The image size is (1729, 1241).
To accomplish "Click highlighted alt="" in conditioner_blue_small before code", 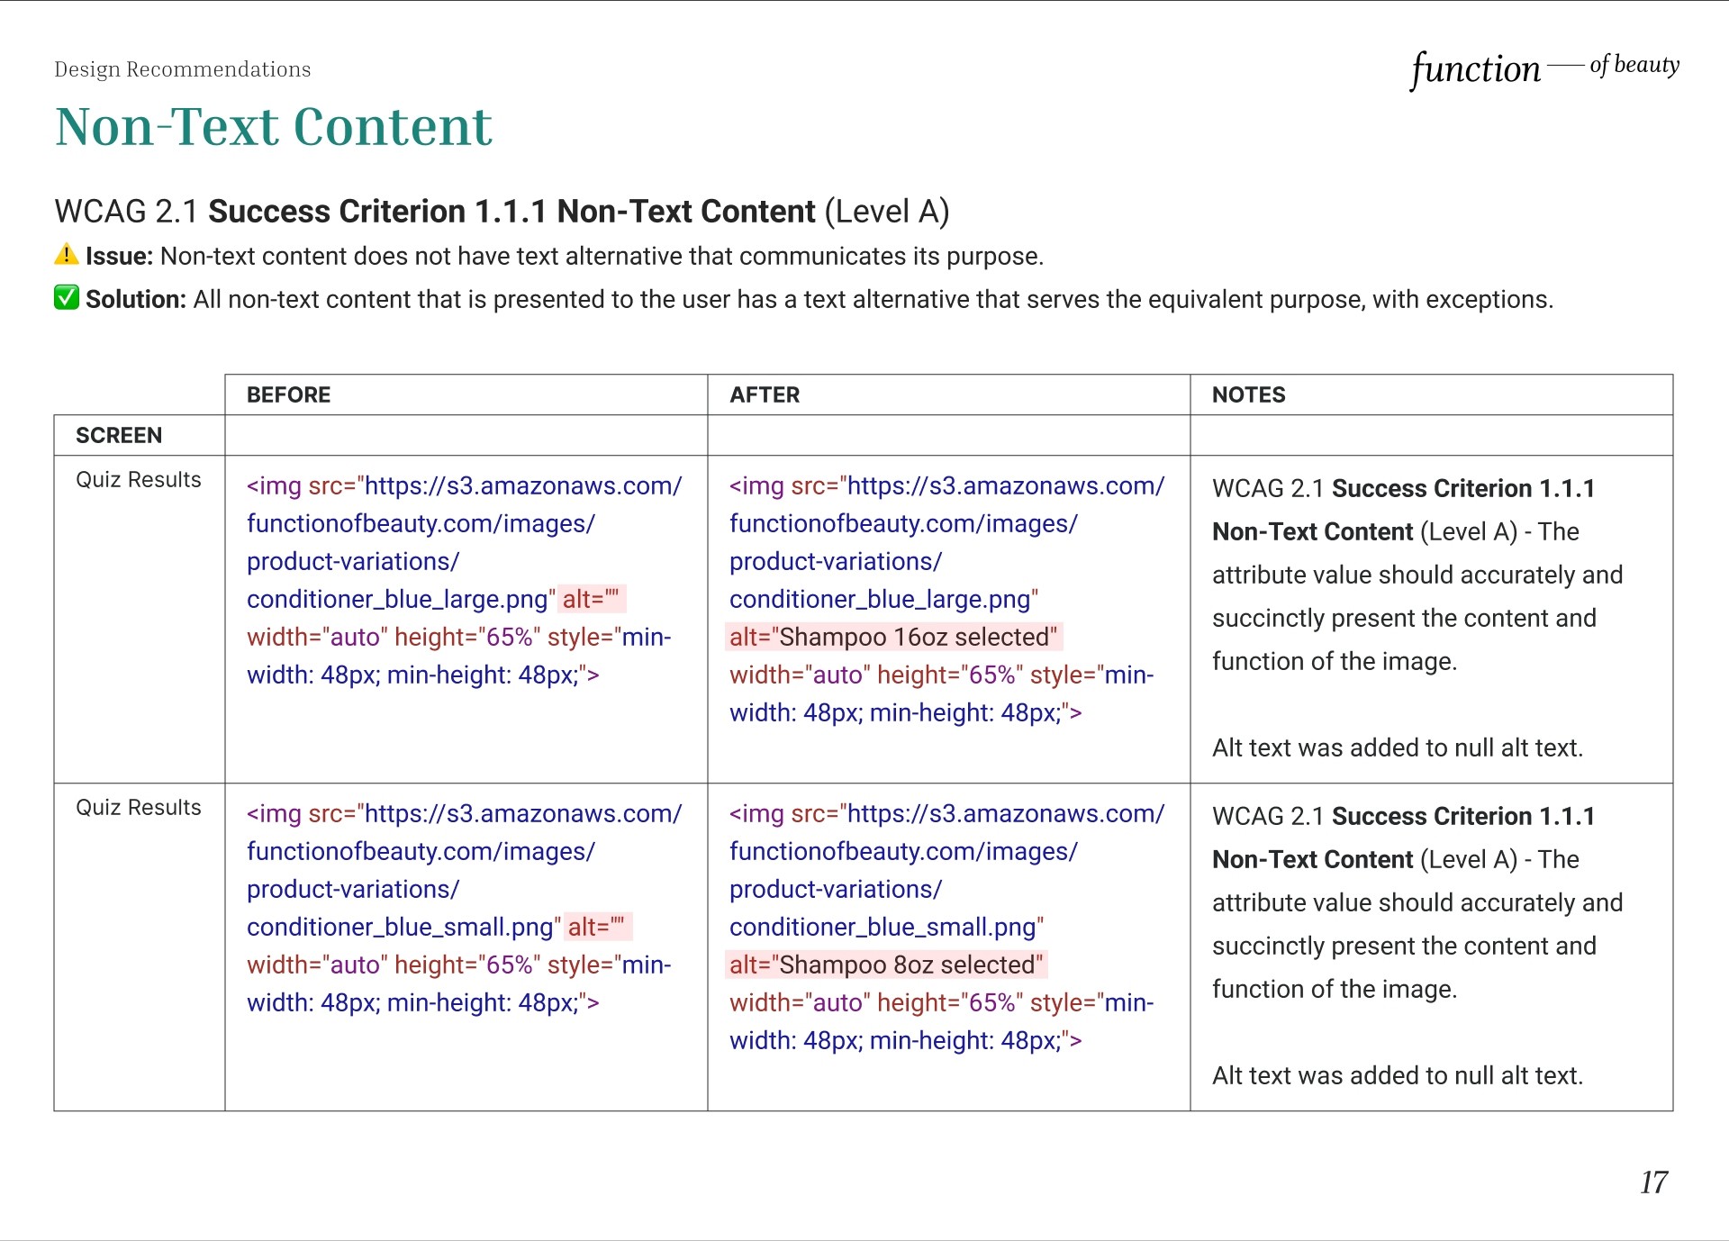I will coord(597,927).
